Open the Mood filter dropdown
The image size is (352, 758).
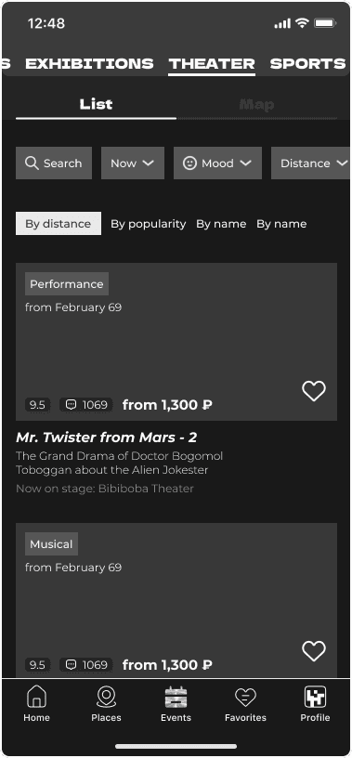pyautogui.click(x=217, y=163)
